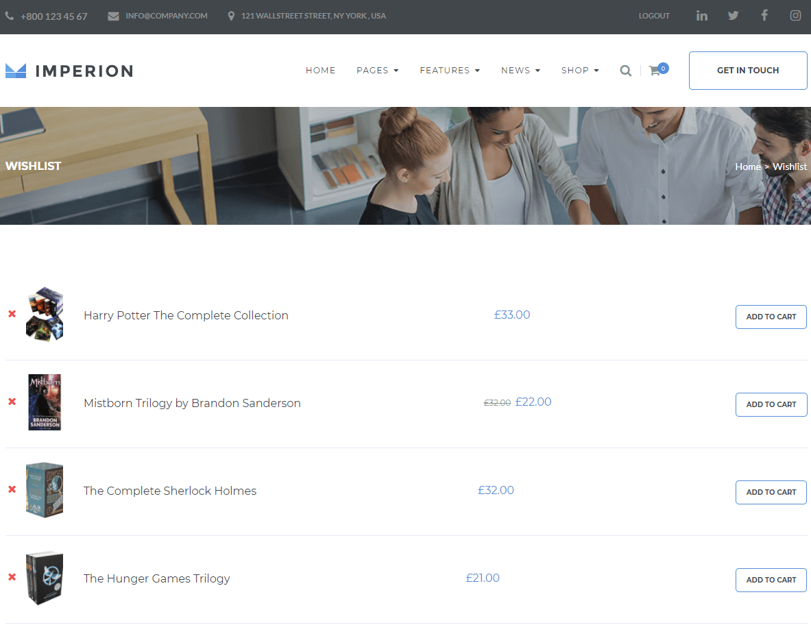Click the Imperion logo
The width and height of the screenshot is (811, 636).
[x=69, y=71]
